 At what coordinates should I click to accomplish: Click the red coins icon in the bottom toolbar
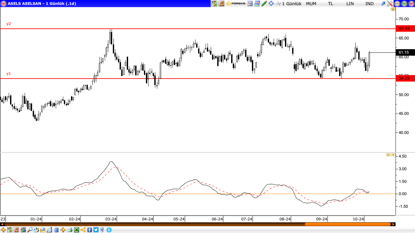(16, 230)
